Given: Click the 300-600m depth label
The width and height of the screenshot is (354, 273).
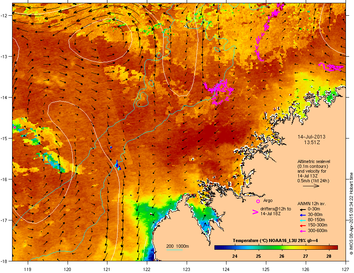Looking at the screenshot, I should [317, 230].
